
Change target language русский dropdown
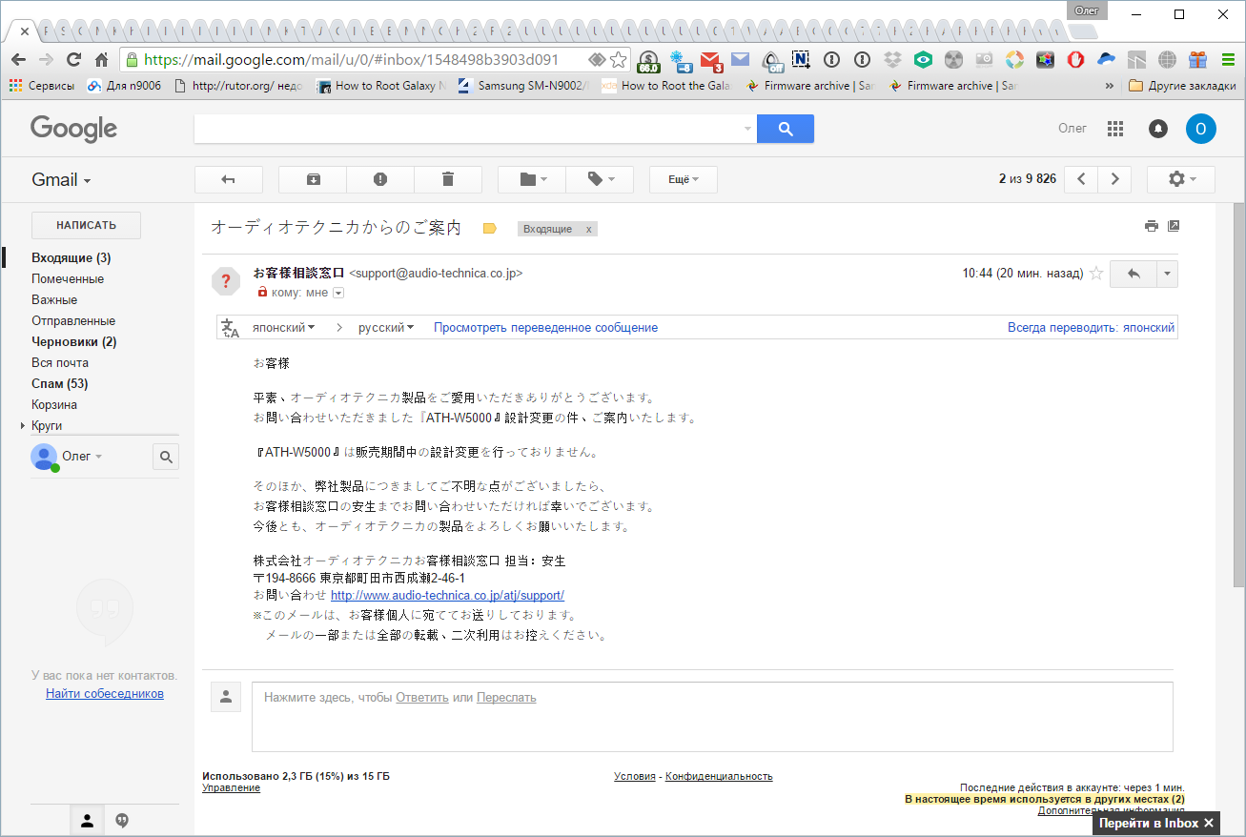(x=386, y=328)
